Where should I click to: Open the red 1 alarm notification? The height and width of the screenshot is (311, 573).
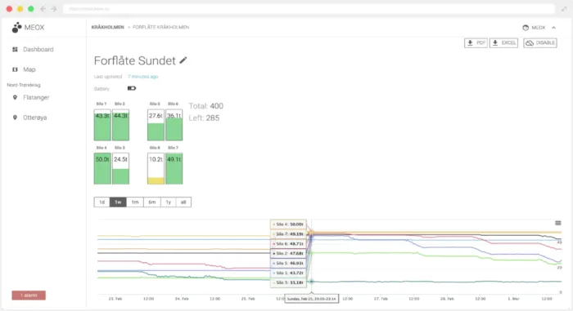[29, 295]
